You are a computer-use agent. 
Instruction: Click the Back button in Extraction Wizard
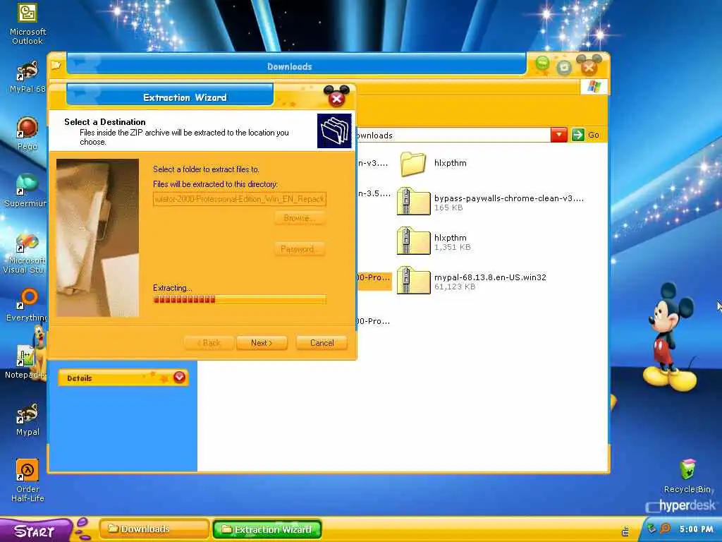tap(209, 343)
